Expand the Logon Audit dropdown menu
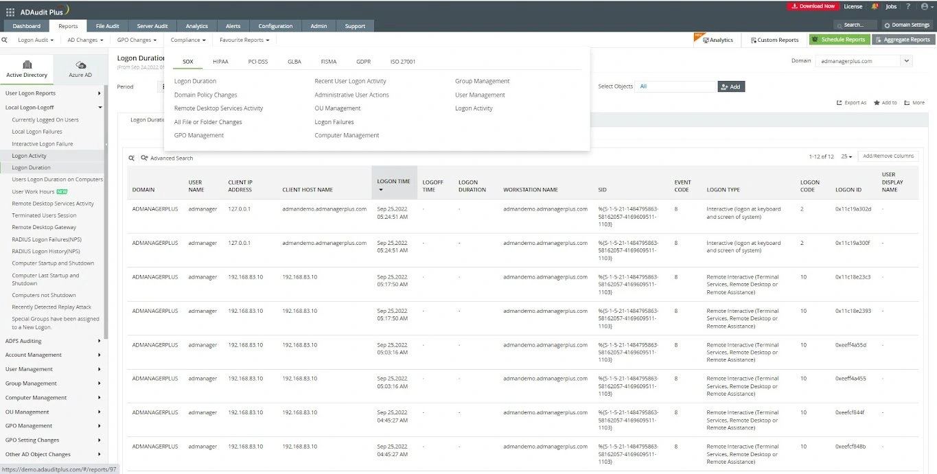The height and width of the screenshot is (474, 937). (x=36, y=40)
